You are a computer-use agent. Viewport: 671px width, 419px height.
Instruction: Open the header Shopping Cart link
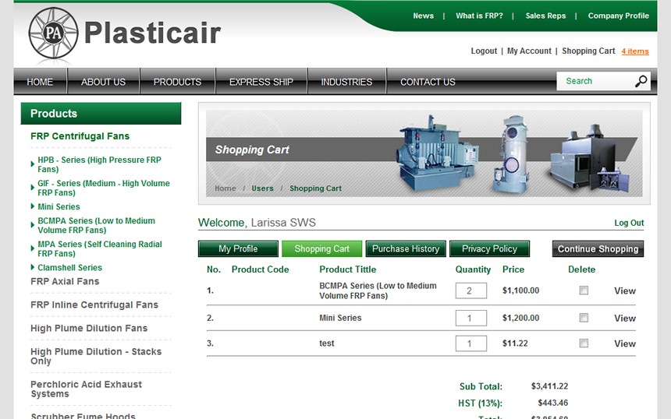[x=588, y=51]
